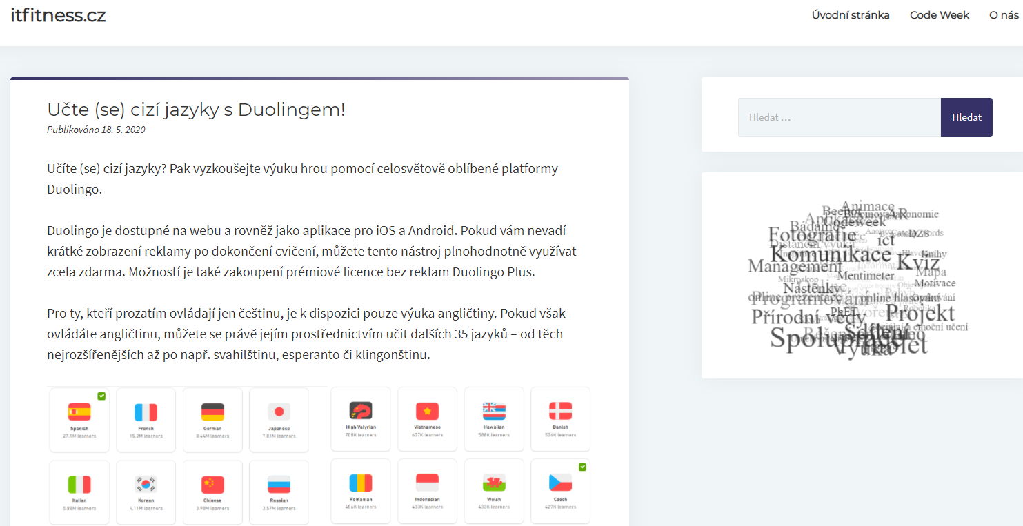Image resolution: width=1023 pixels, height=526 pixels.
Task: Pick the Welsh dragon flag icon
Action: coord(494,483)
